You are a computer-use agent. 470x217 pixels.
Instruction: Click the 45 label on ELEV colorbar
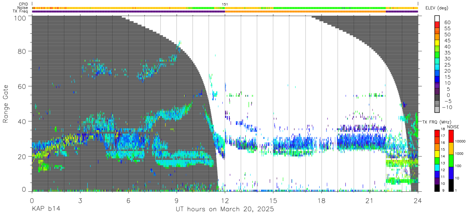click(x=447, y=41)
